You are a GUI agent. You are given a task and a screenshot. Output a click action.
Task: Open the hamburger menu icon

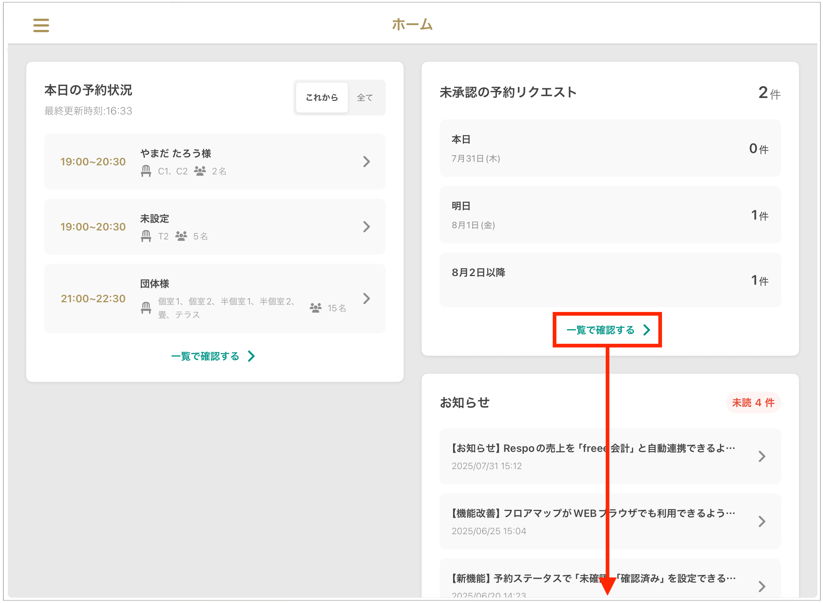(x=41, y=25)
